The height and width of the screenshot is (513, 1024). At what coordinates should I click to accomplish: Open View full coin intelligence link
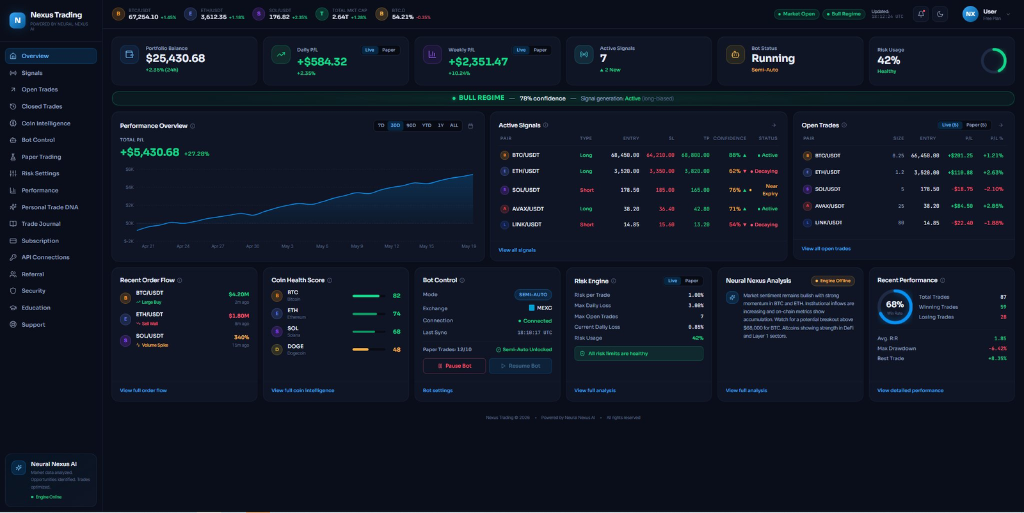click(303, 390)
